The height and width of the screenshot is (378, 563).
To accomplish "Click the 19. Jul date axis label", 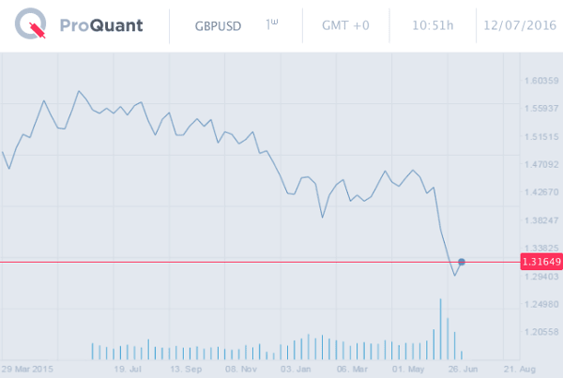I will [x=127, y=369].
